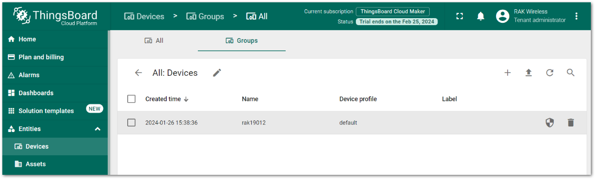Click the Alarms warning triangle icon
Viewport: 595px width, 179px height.
(12, 75)
